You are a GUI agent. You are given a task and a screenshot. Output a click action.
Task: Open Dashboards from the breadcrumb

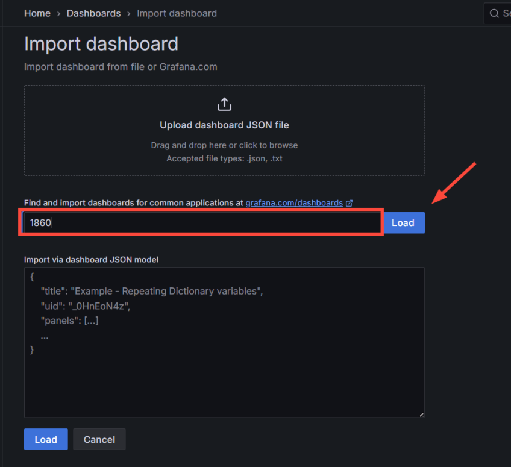[x=93, y=13]
